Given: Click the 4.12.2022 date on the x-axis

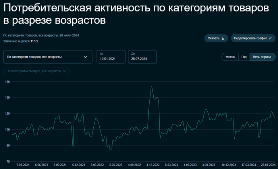Looking at the screenshot, I should click(x=153, y=164).
